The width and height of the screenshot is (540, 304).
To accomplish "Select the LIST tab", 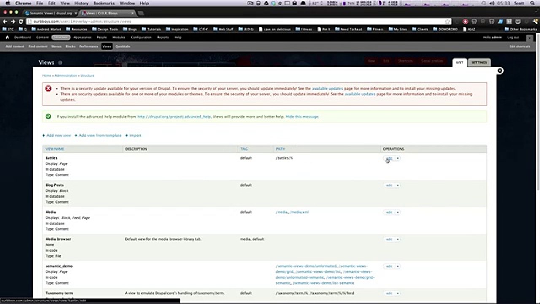I will 459,62.
